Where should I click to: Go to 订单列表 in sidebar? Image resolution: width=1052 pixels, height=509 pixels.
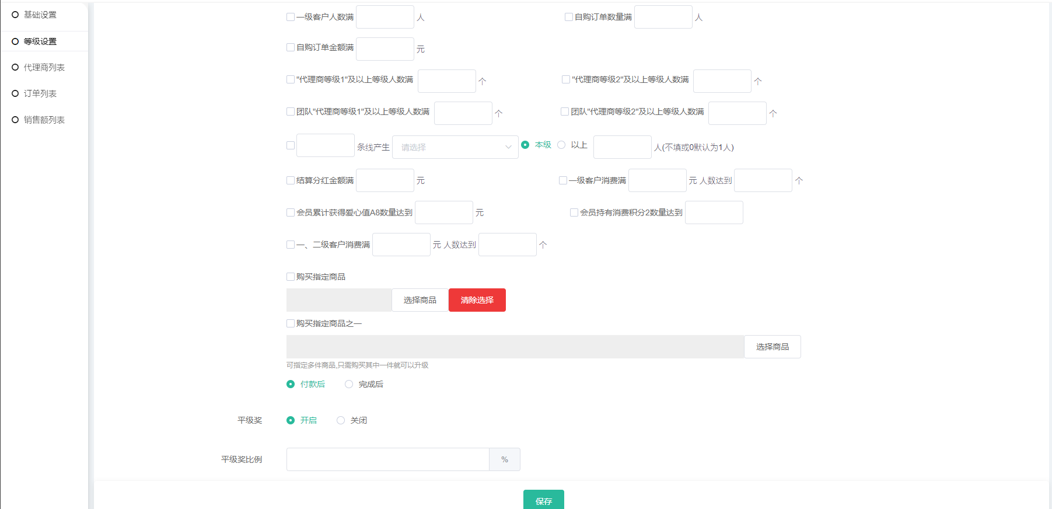point(40,94)
